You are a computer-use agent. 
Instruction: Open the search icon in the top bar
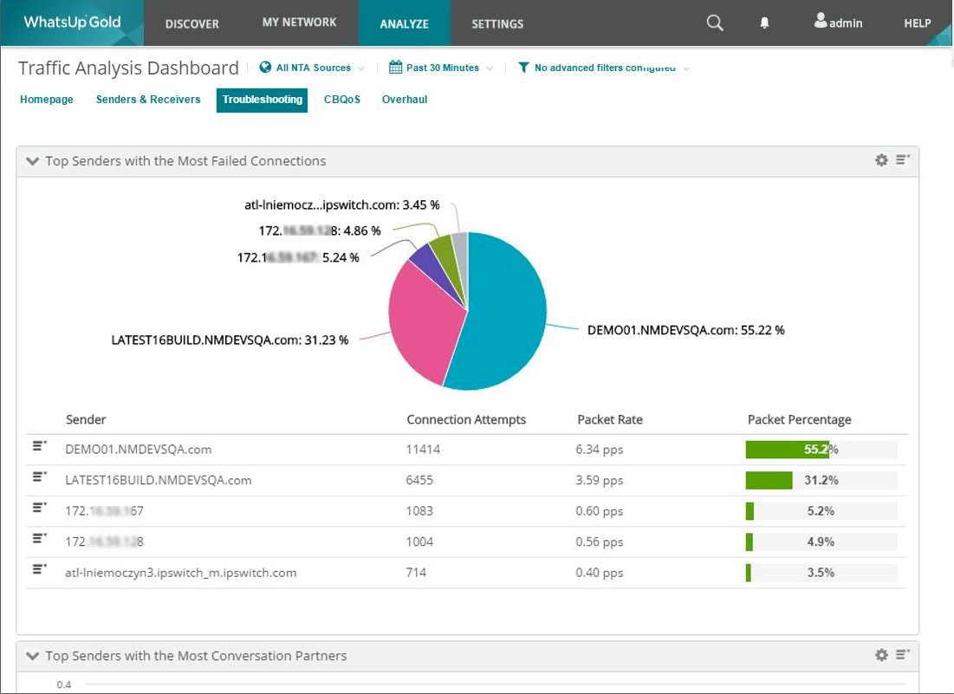(x=714, y=23)
